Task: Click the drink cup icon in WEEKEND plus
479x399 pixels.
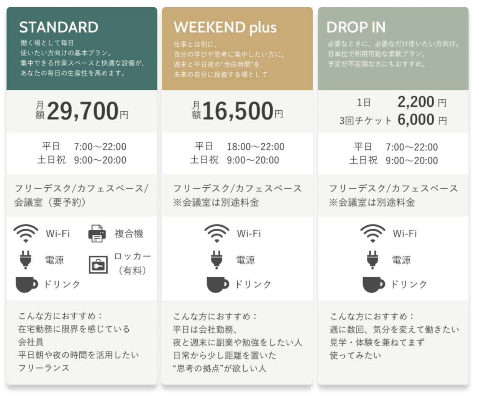Action: pyautogui.click(x=218, y=285)
